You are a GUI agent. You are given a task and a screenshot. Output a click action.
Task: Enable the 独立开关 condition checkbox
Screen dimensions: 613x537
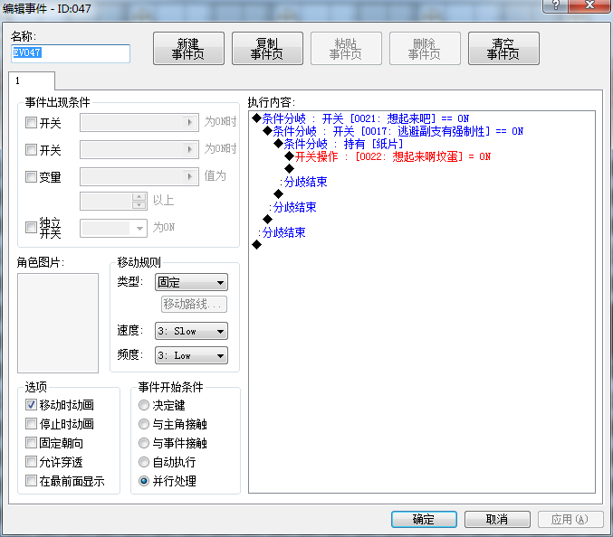pyautogui.click(x=31, y=228)
